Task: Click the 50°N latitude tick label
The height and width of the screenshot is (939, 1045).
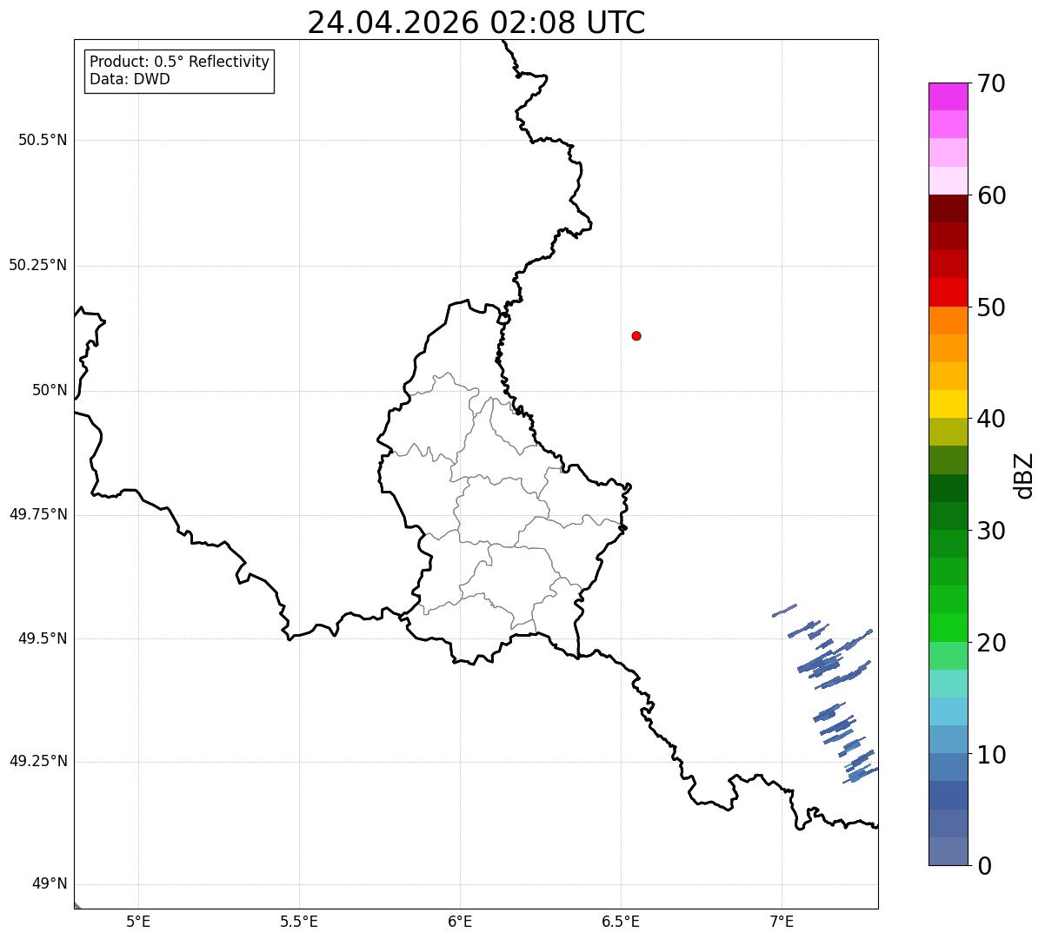Action: [x=50, y=390]
